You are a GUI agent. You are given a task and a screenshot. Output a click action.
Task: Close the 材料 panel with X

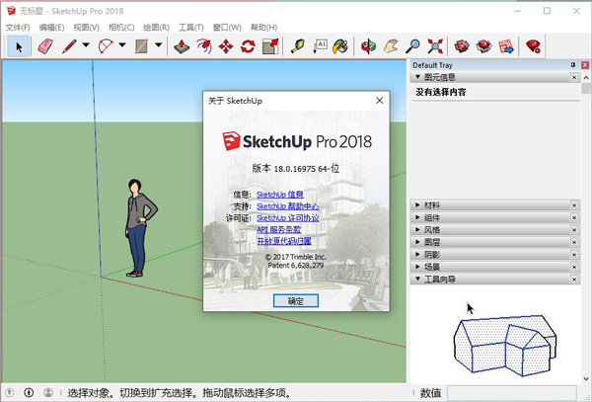[574, 205]
